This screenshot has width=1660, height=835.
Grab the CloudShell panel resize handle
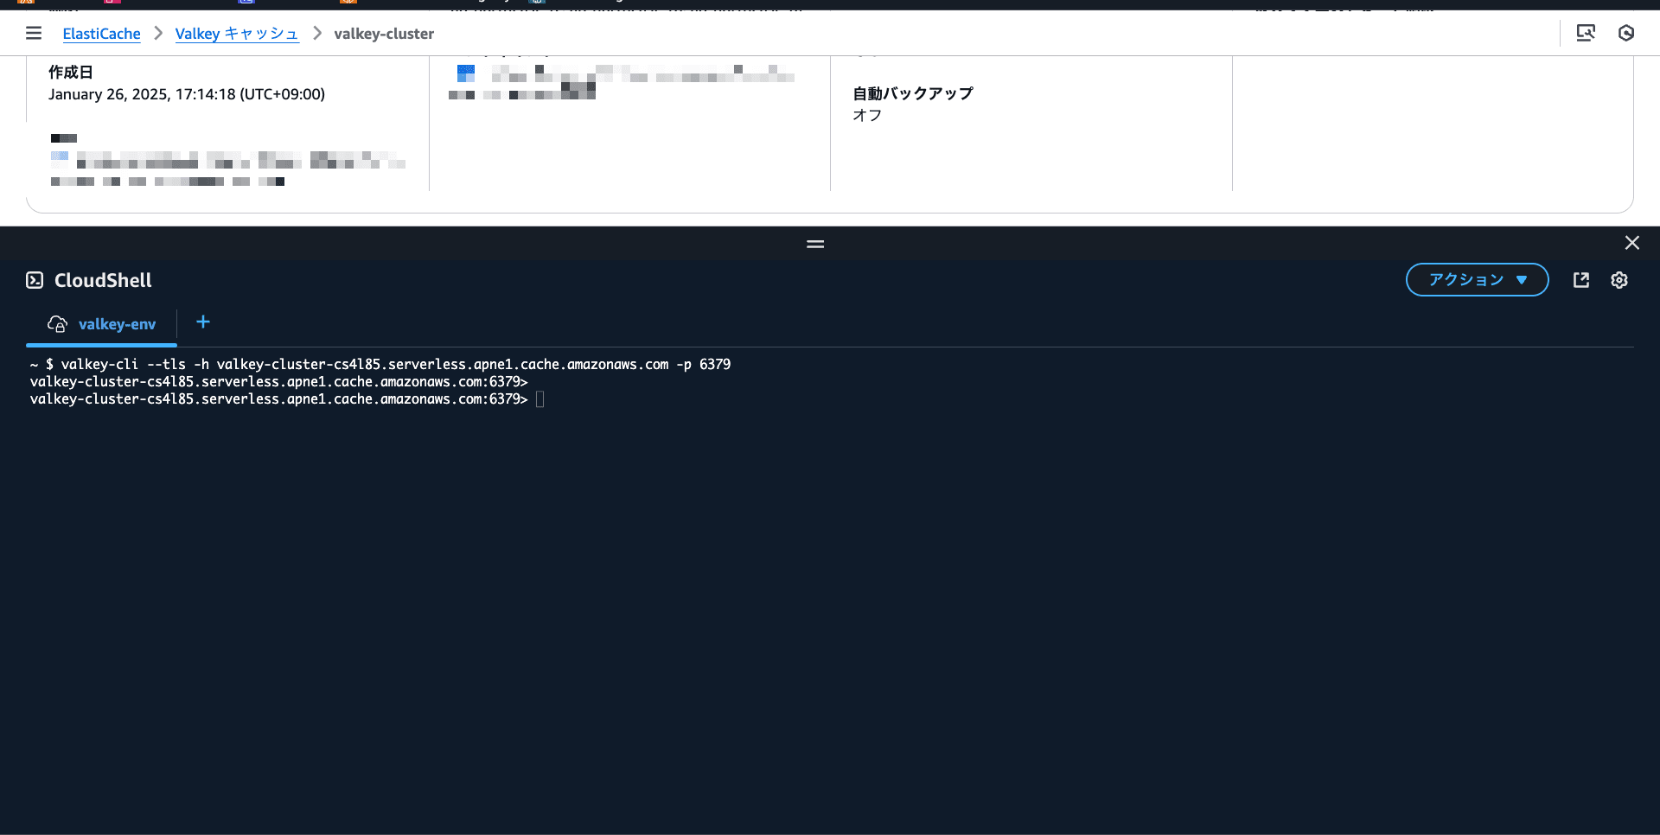tap(815, 244)
